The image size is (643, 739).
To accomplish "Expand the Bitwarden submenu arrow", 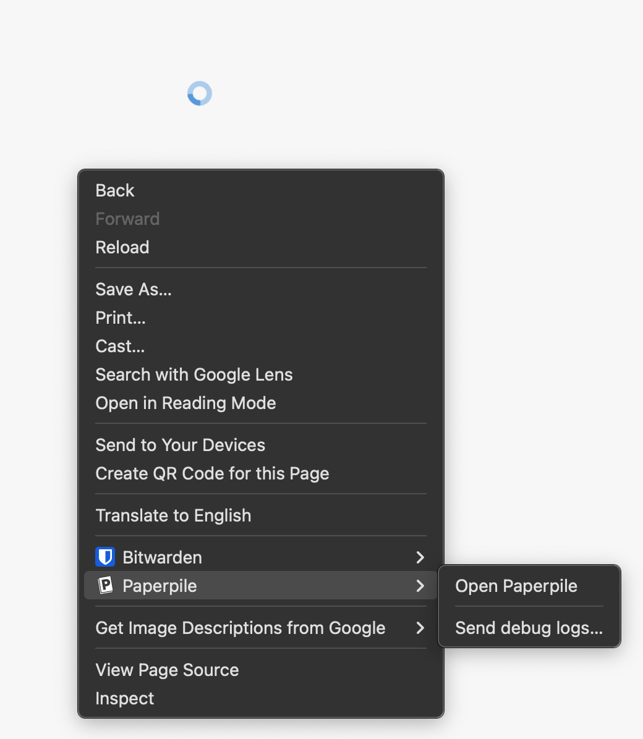I will 420,557.
